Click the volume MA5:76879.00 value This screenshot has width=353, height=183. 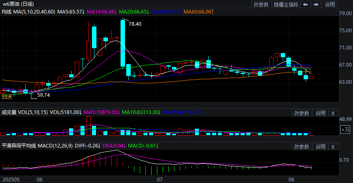coord(102,112)
